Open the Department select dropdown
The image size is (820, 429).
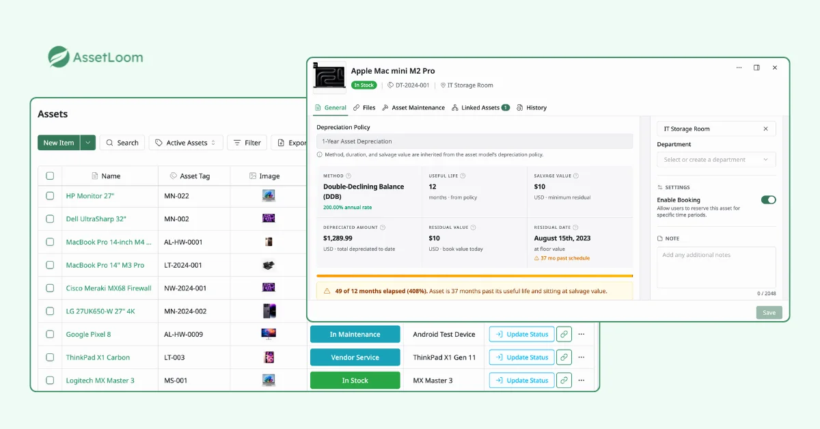[716, 160]
